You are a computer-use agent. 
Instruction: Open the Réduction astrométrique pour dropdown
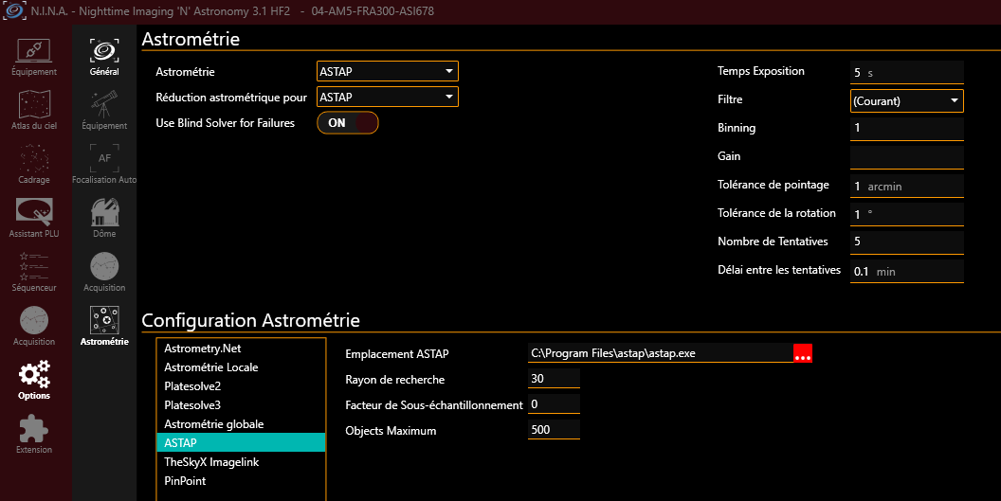click(x=388, y=97)
